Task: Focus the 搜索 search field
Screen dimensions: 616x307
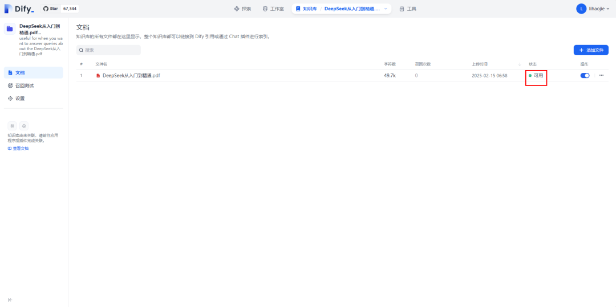Action: (108, 50)
